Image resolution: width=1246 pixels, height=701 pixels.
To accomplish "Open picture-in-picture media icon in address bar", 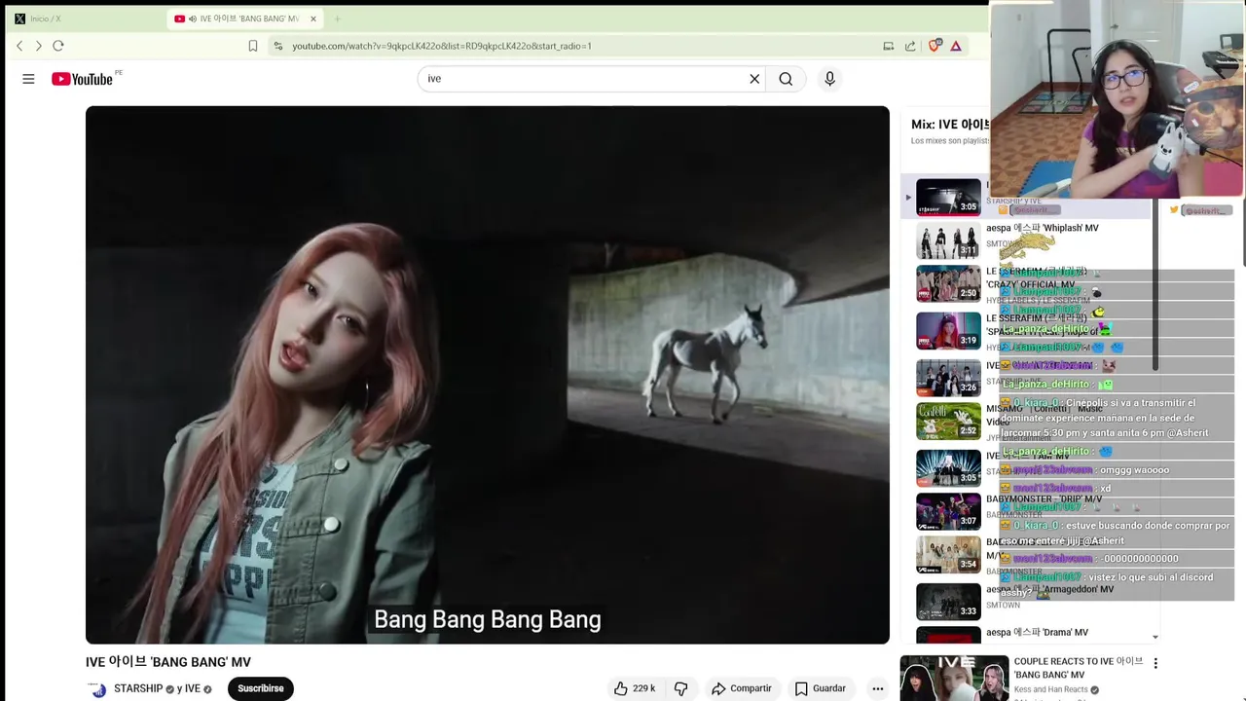I will coord(888,46).
